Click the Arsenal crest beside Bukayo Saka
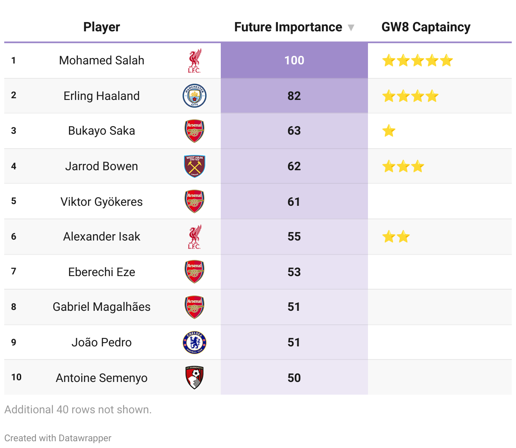 pos(195,131)
